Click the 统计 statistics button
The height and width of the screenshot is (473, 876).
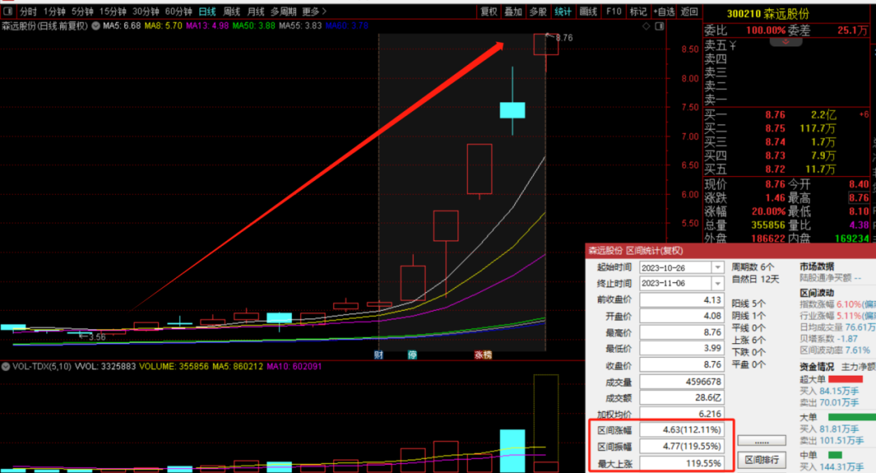(563, 11)
